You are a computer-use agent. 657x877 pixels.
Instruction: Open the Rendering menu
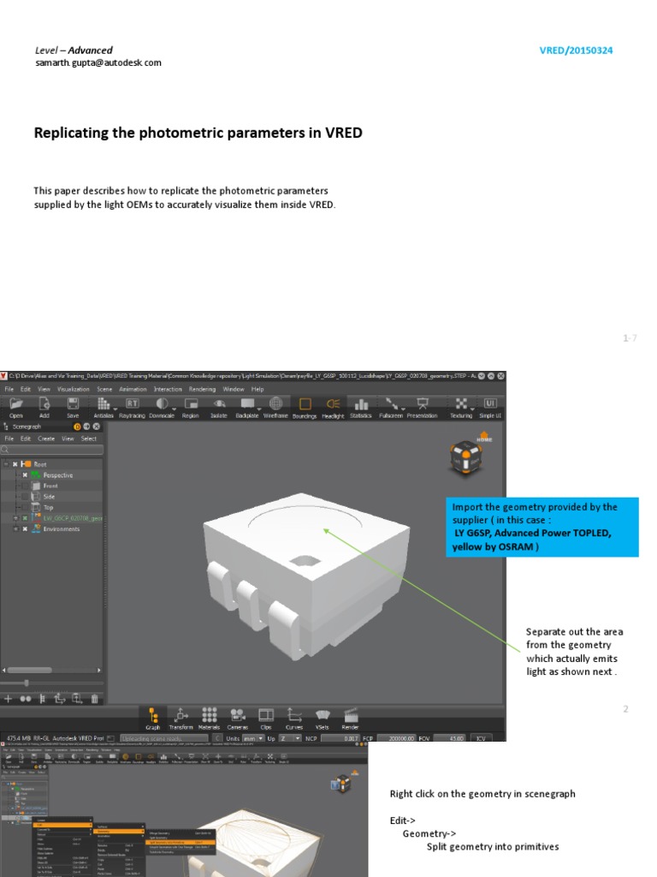[x=202, y=390]
